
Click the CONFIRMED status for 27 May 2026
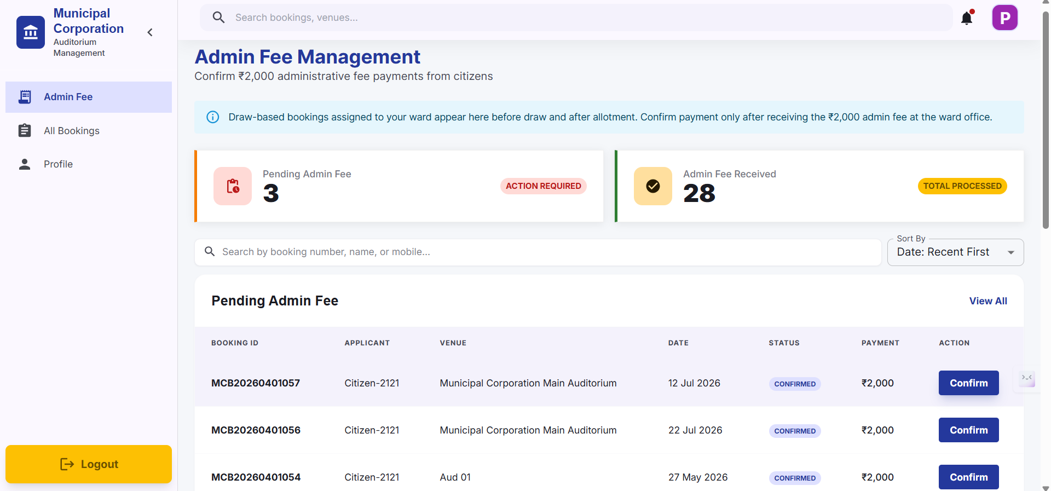795,478
